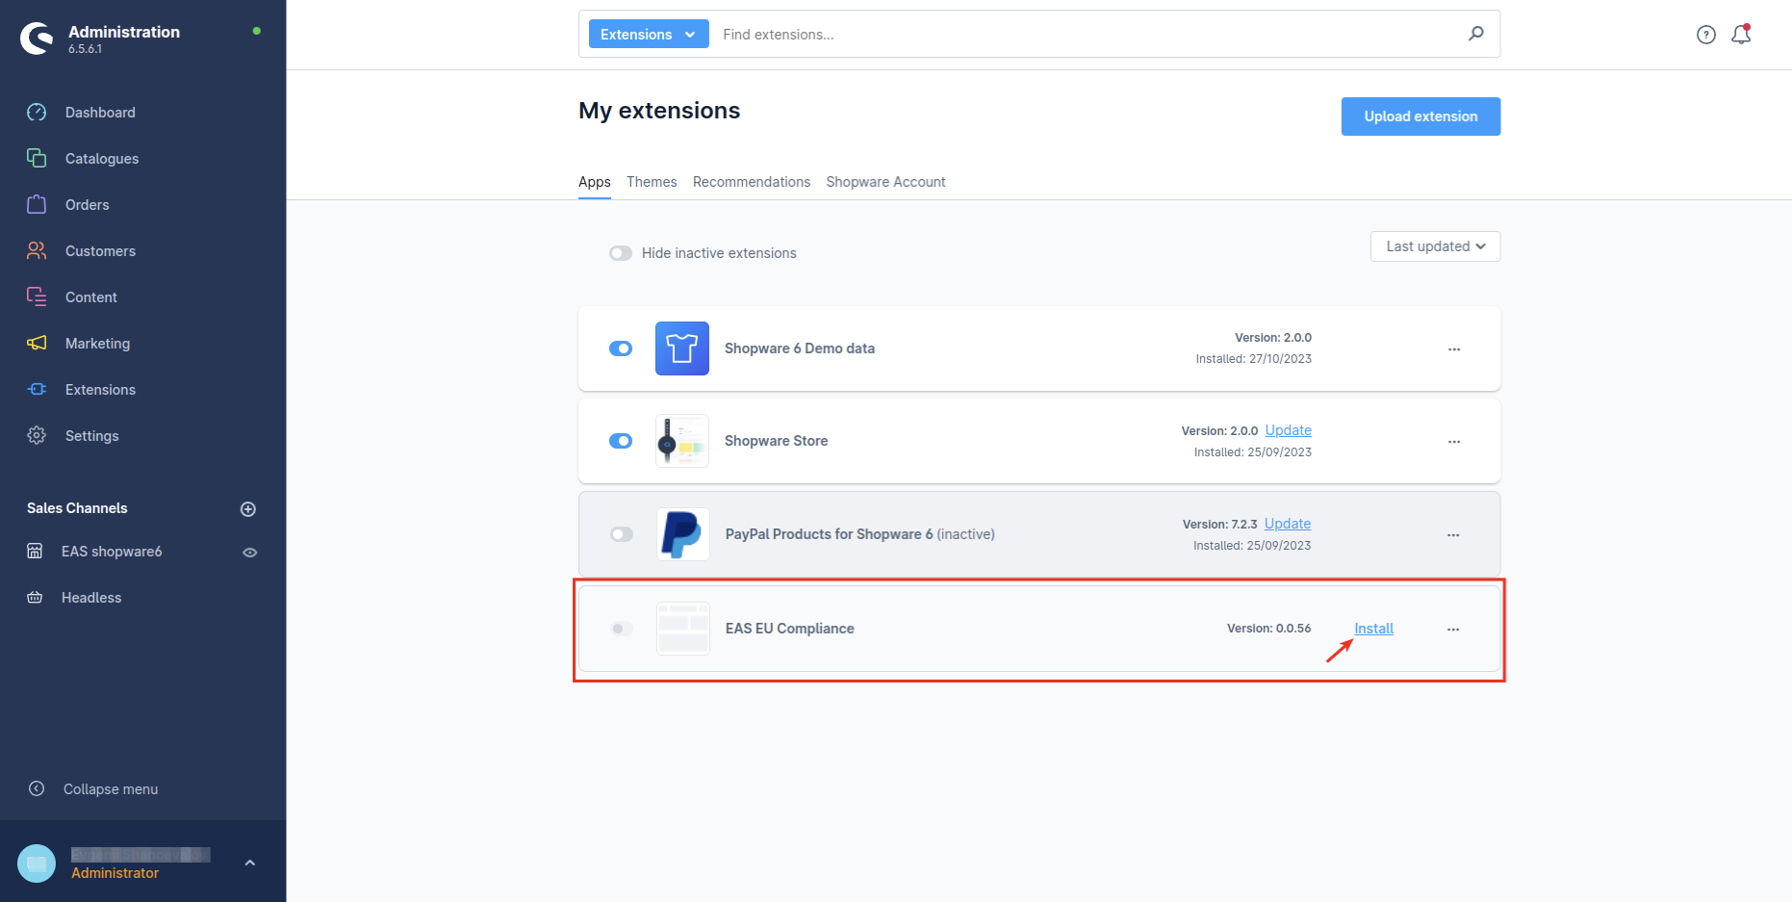Switch to the Recommendations tab

(x=752, y=182)
